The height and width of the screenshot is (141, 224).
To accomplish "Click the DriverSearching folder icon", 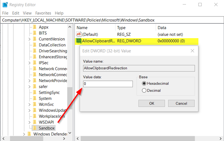I will (35, 51).
